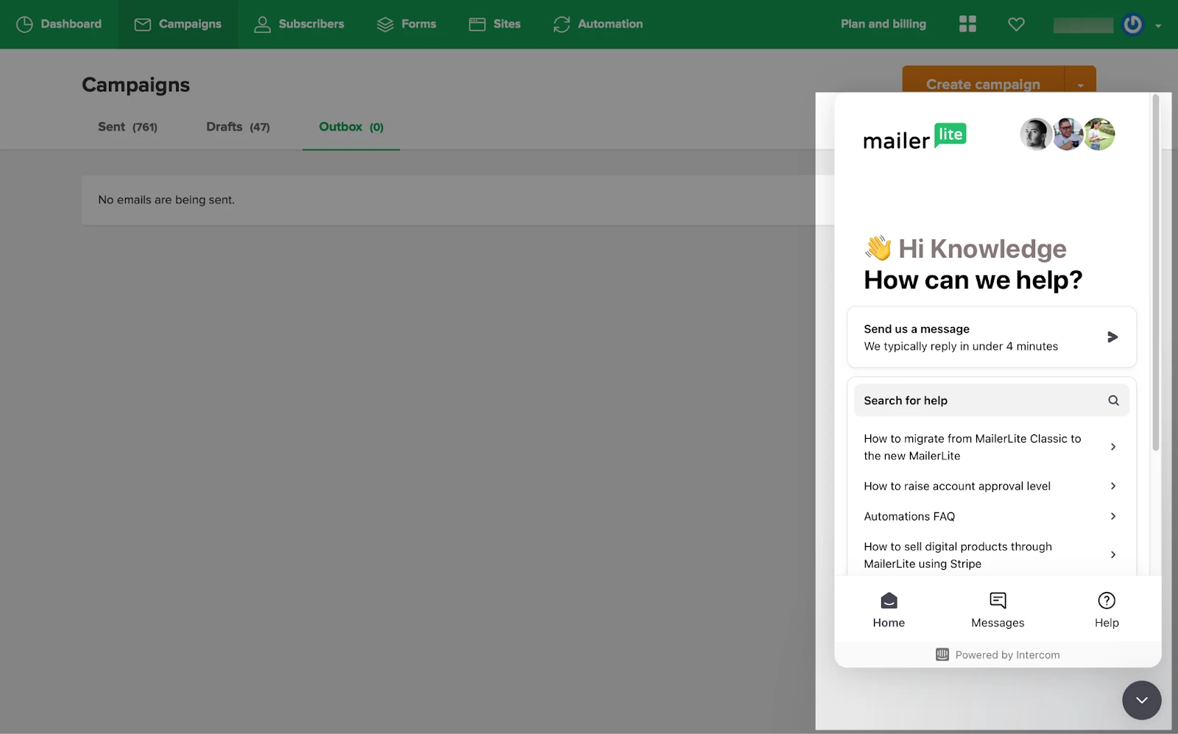Collapse the chat widget with round chevron button
The image size is (1178, 734).
point(1141,700)
